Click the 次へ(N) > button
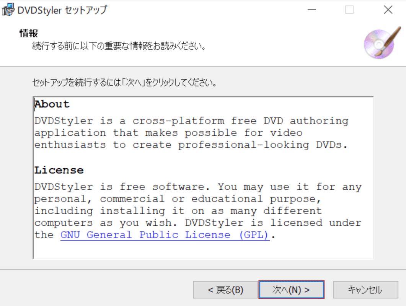 pyautogui.click(x=291, y=290)
